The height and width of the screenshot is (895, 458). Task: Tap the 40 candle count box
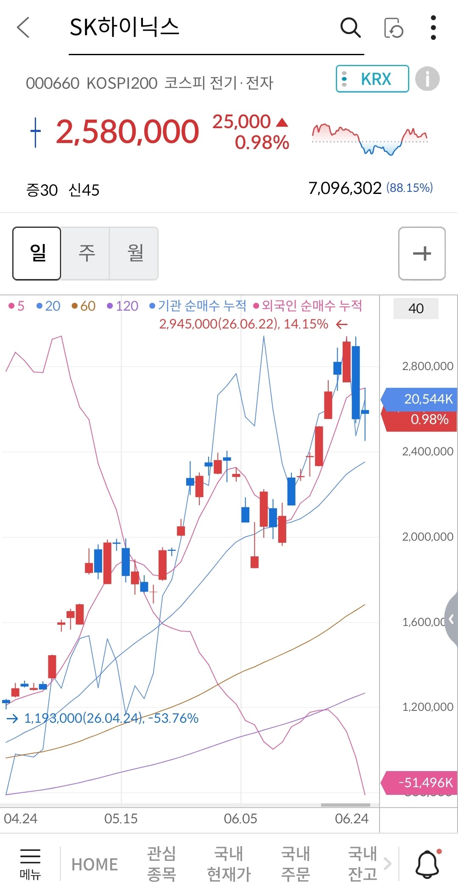(416, 309)
